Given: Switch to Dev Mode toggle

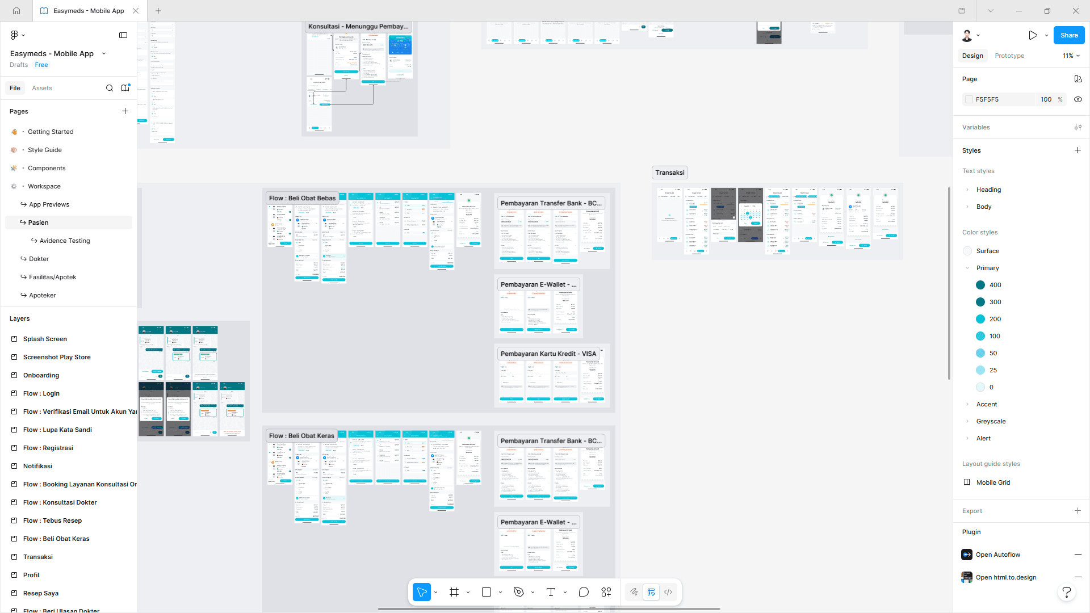Looking at the screenshot, I should tap(668, 592).
